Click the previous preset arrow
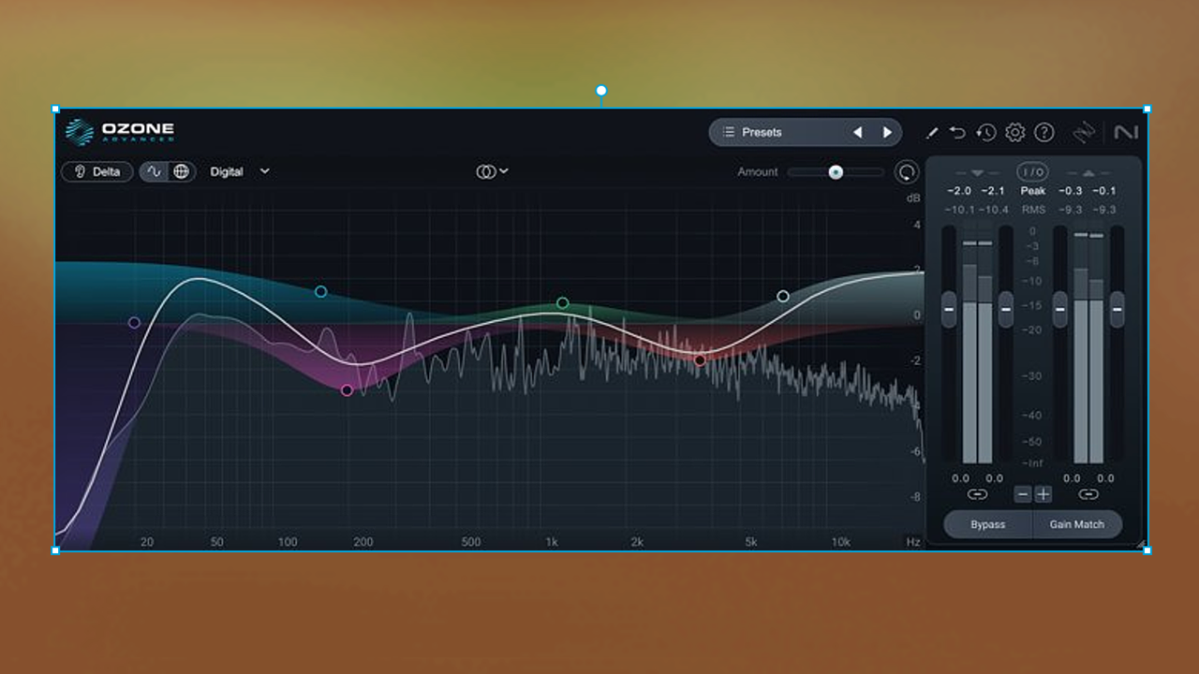 [857, 132]
